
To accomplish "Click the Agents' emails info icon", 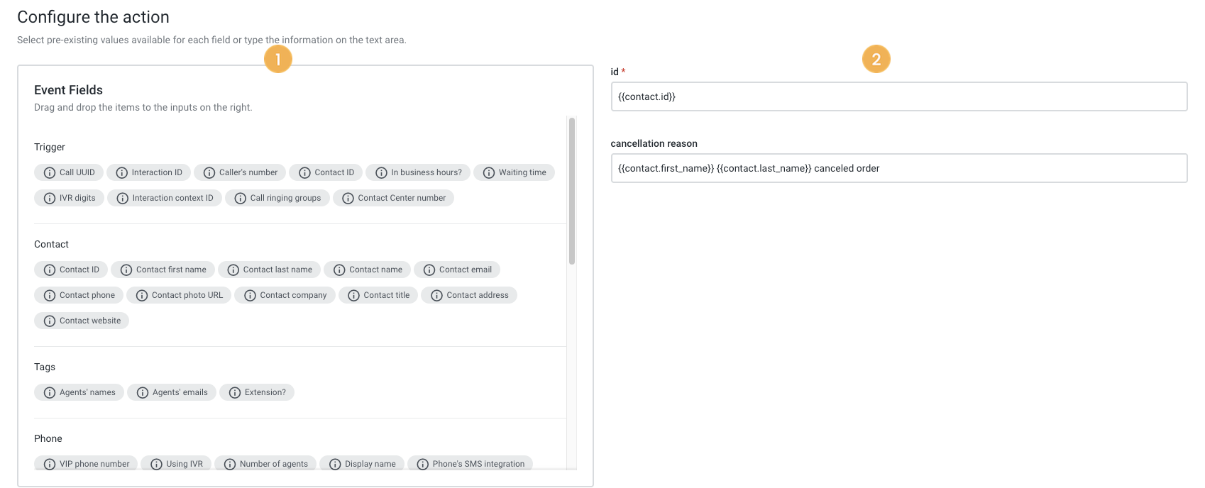I will click(x=143, y=392).
